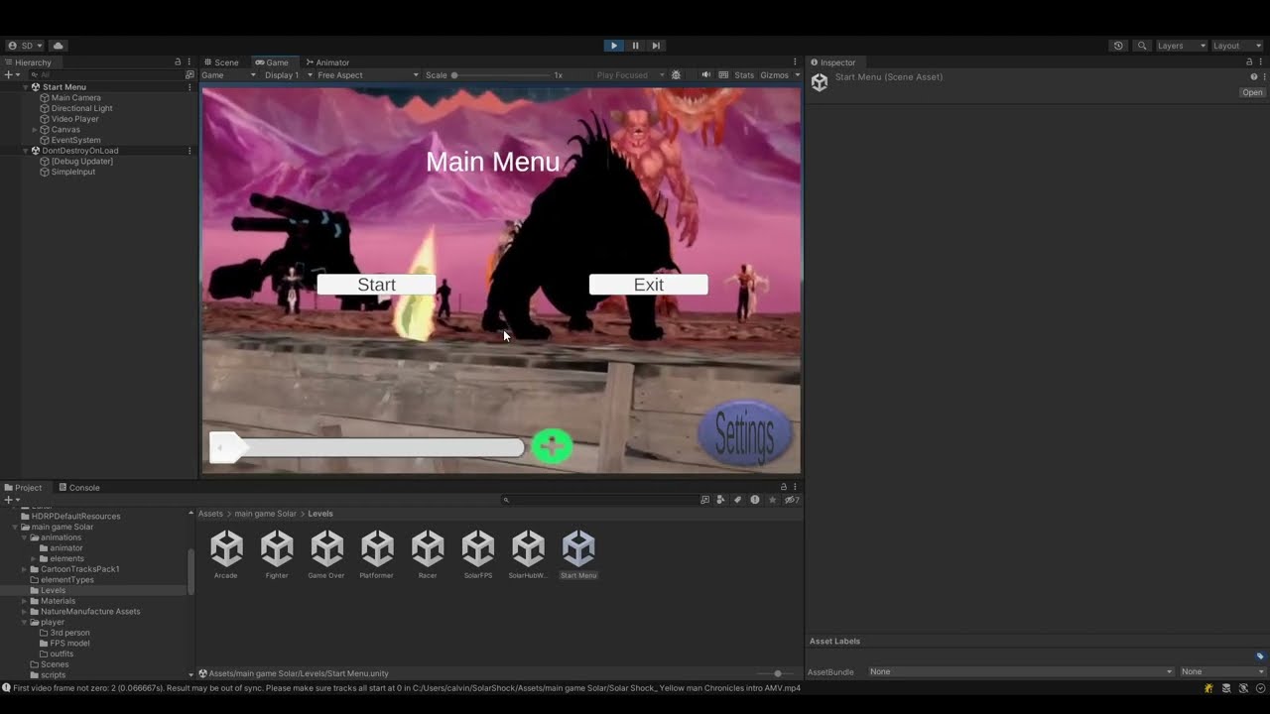Open the Hierarchy panel options menu
Image resolution: width=1270 pixels, height=714 pixels.
coord(190,62)
